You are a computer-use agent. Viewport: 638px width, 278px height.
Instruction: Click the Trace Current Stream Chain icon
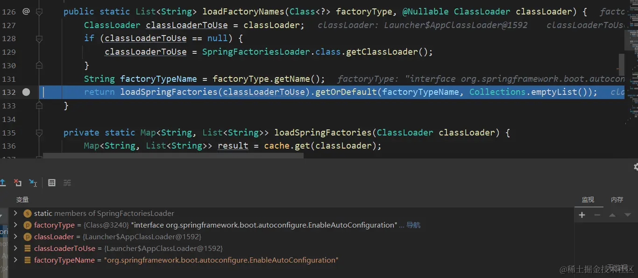(x=67, y=183)
